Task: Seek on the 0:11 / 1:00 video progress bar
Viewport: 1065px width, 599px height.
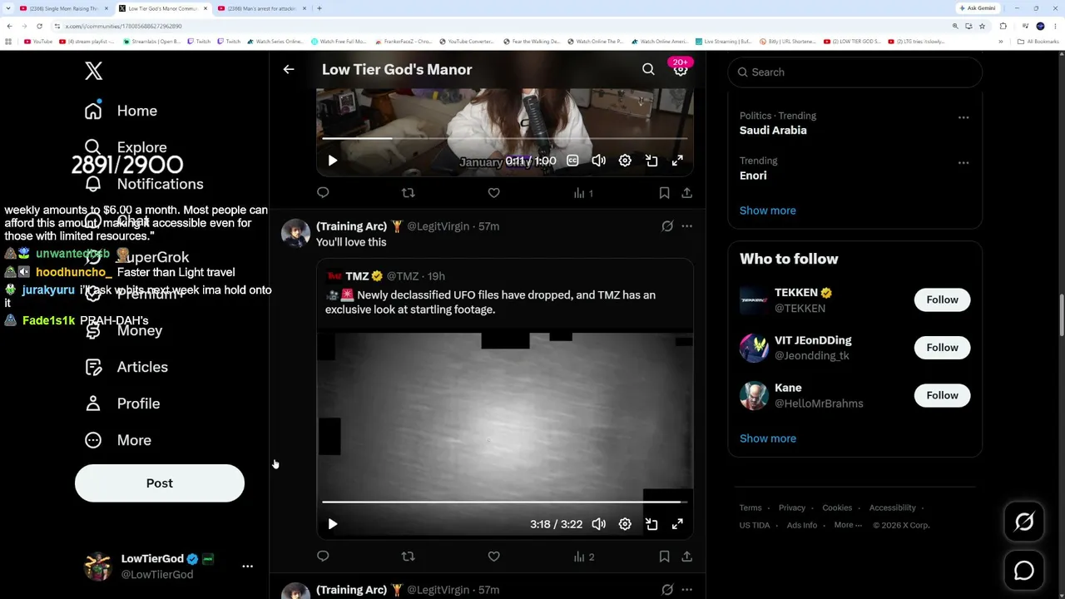Action: point(505,139)
